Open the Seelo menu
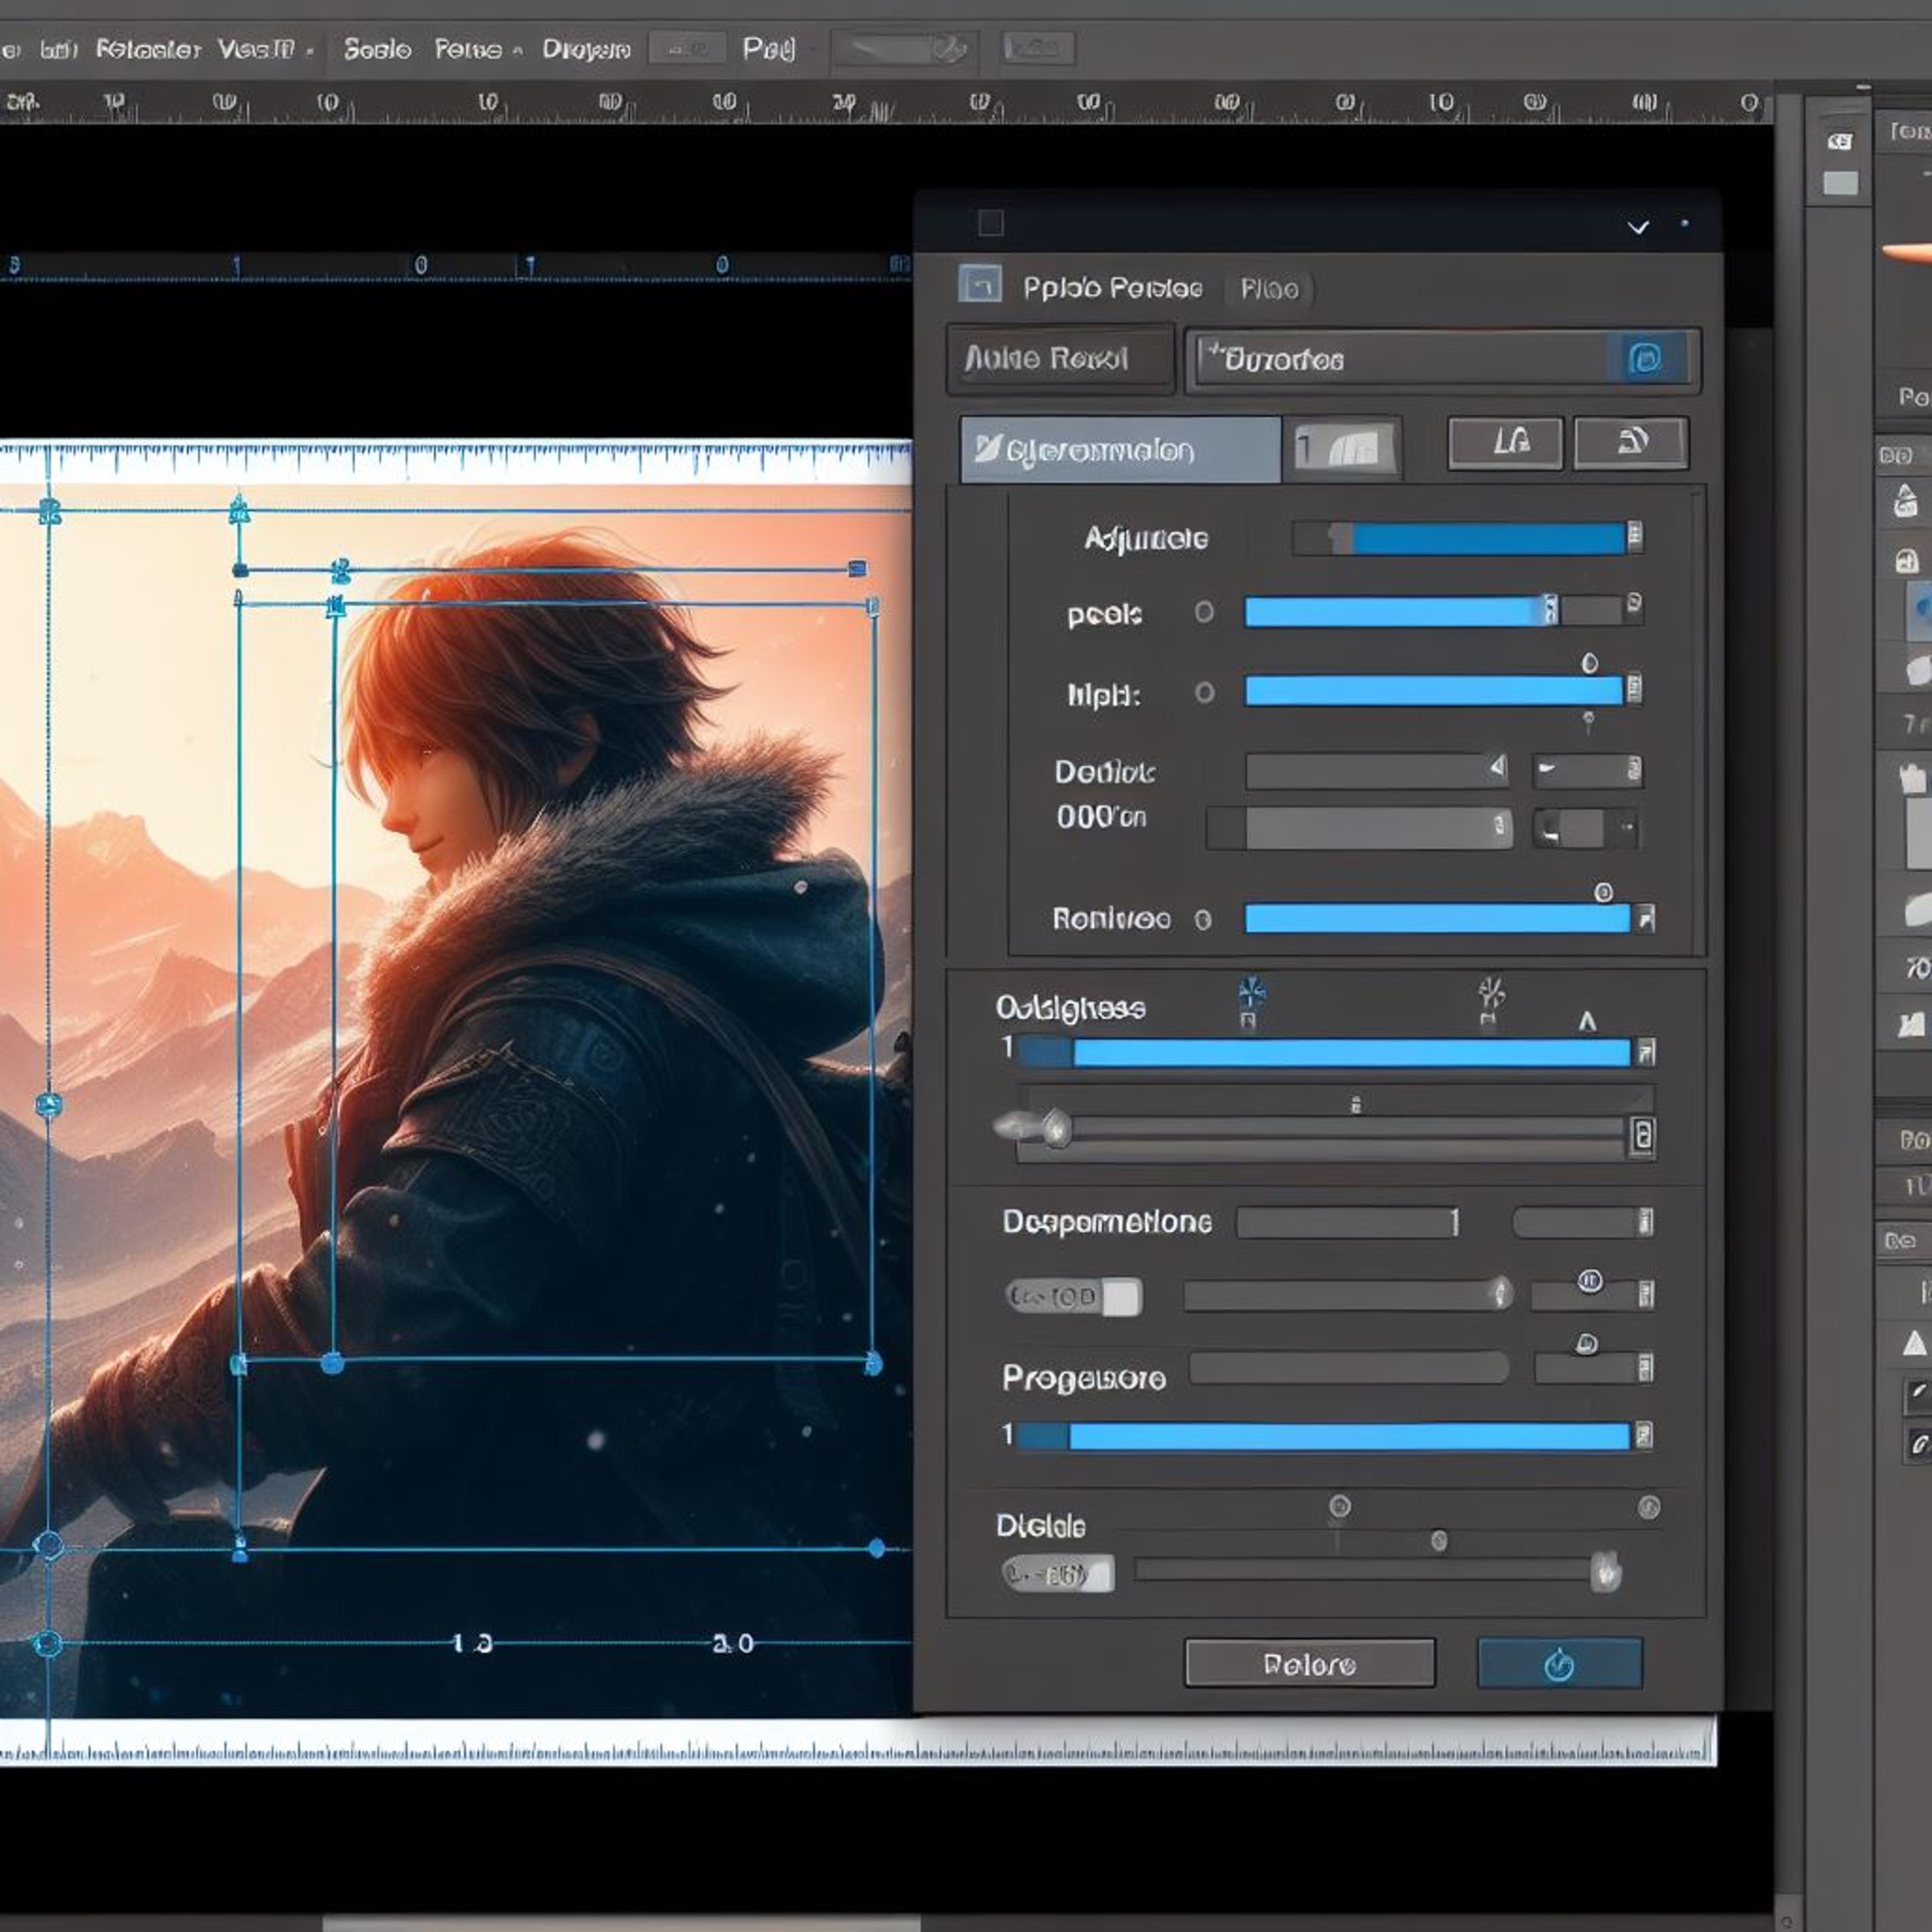Screen dimensions: 1932x1932 377,49
